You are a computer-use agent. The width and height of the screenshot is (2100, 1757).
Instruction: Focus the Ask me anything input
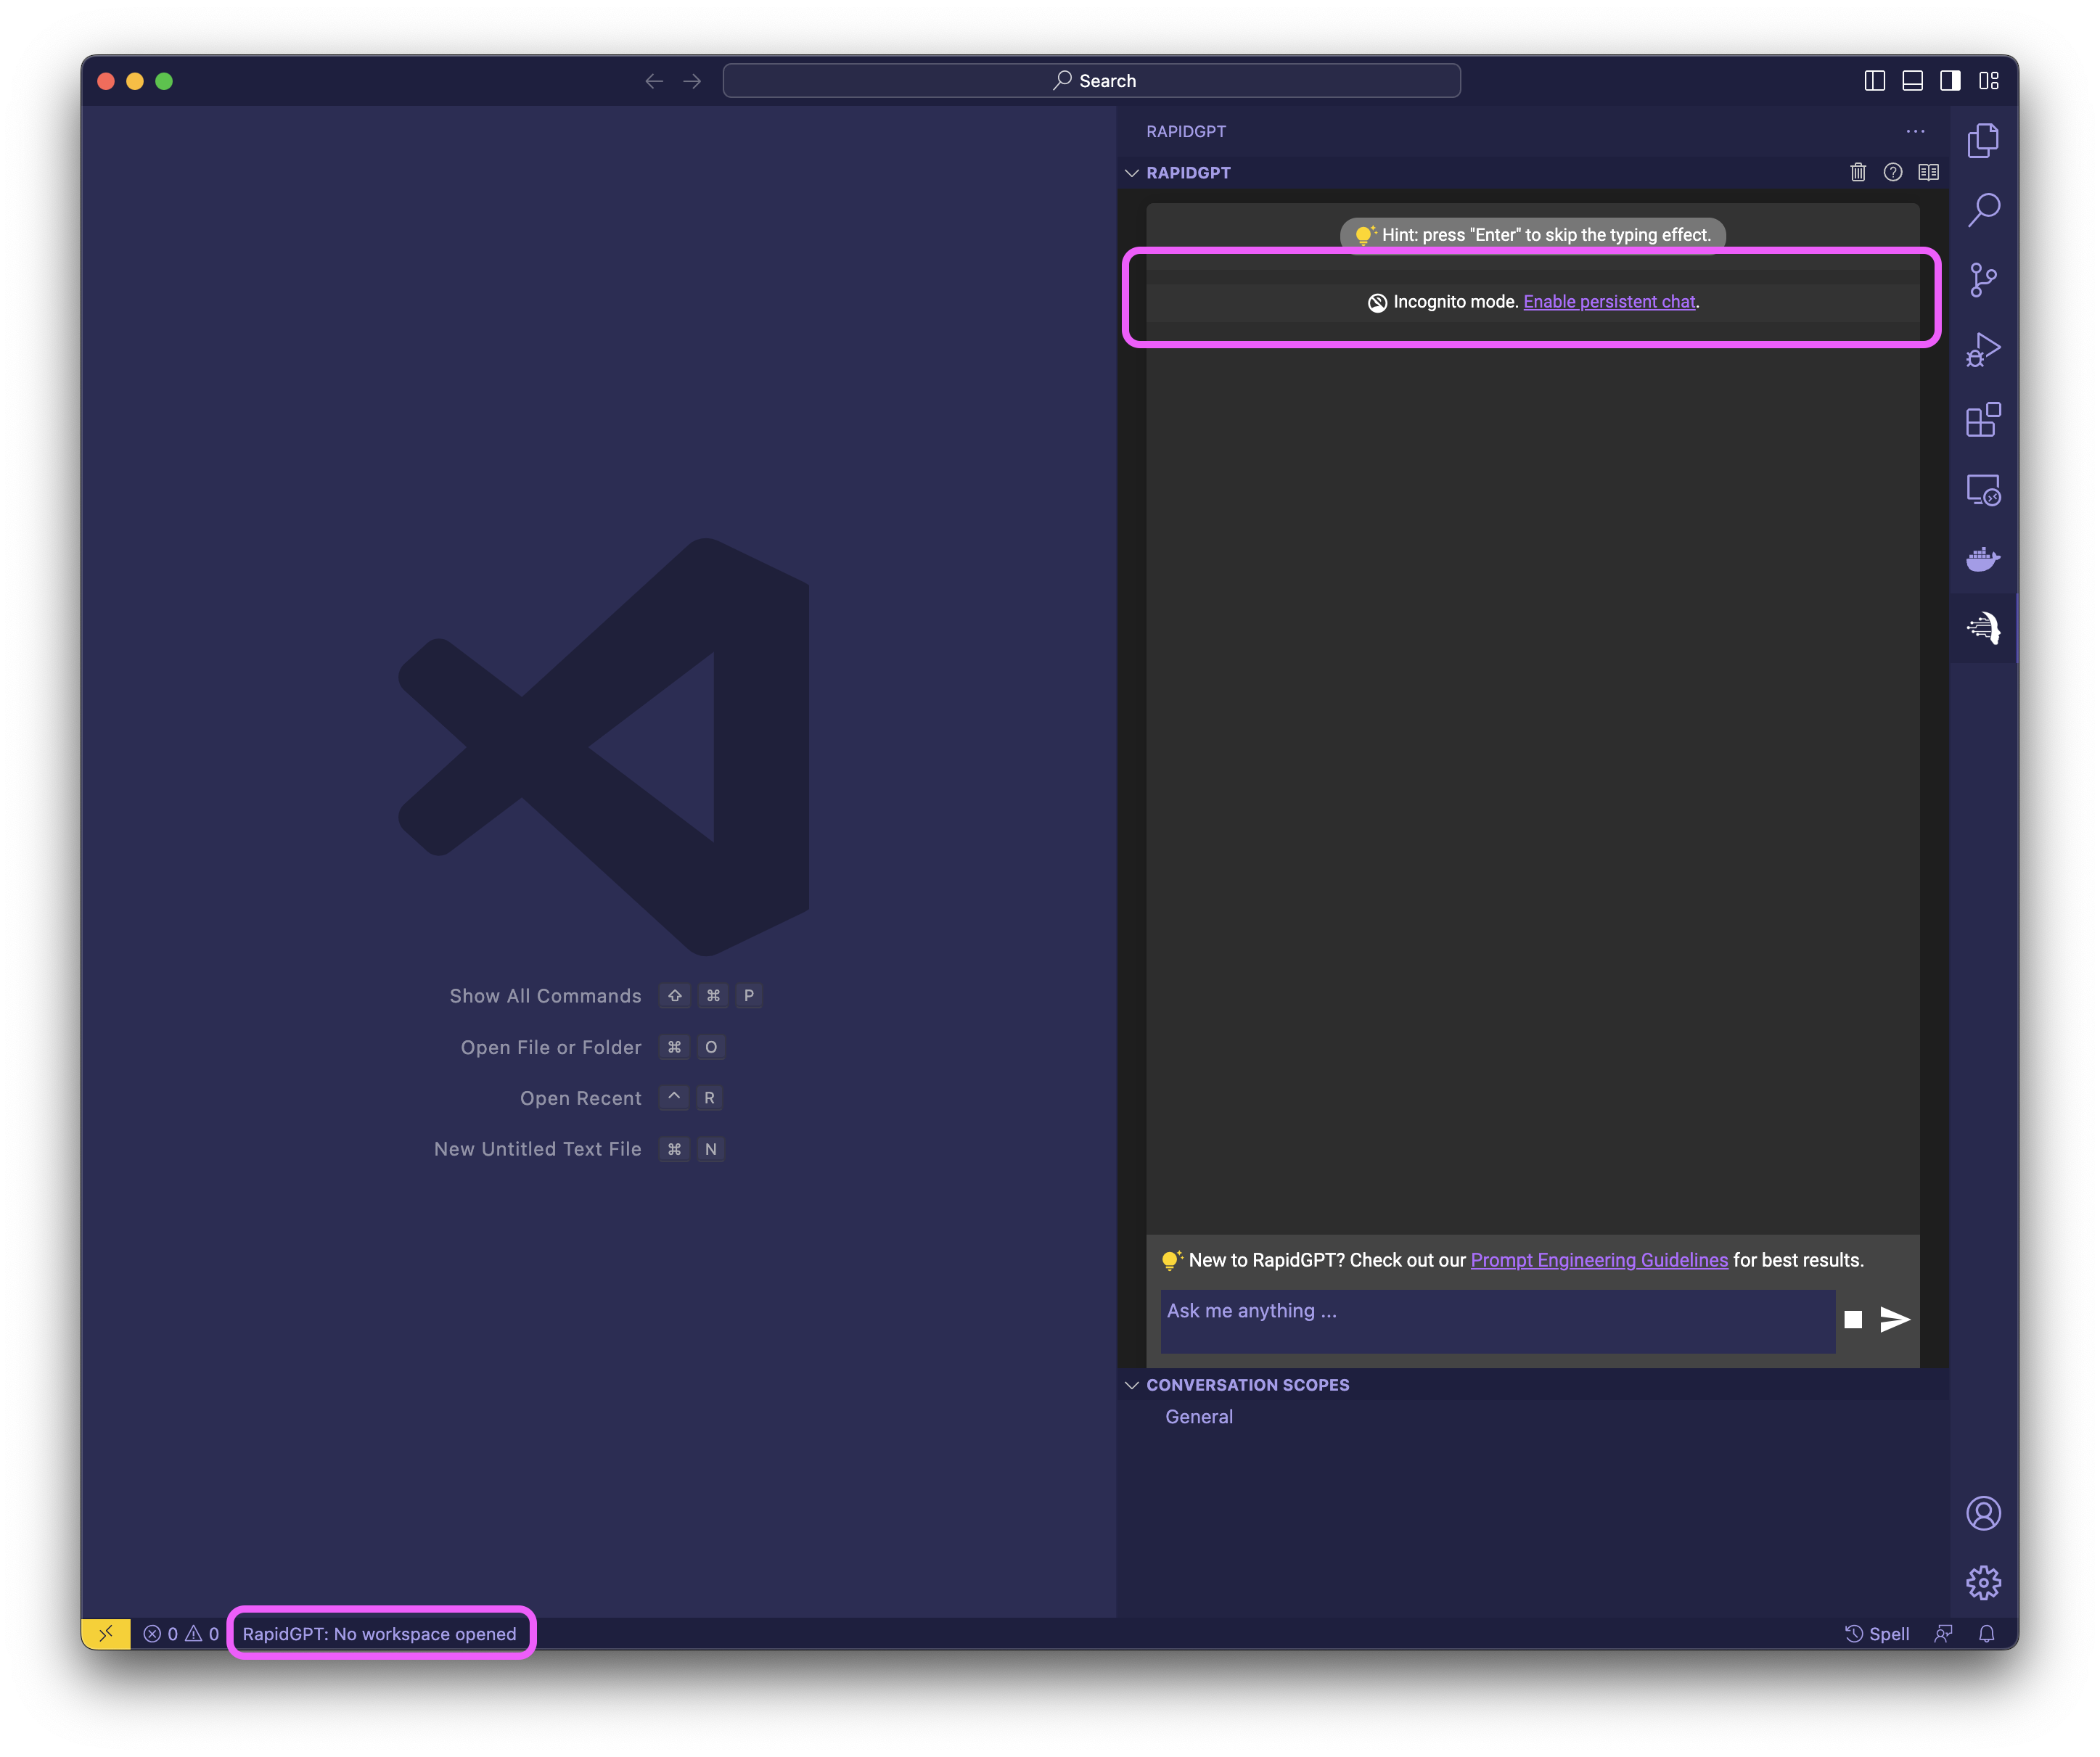pyautogui.click(x=1497, y=1320)
